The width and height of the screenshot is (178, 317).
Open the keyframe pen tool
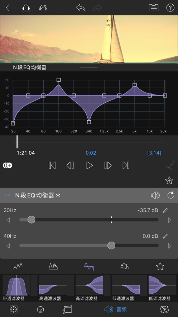170,166
